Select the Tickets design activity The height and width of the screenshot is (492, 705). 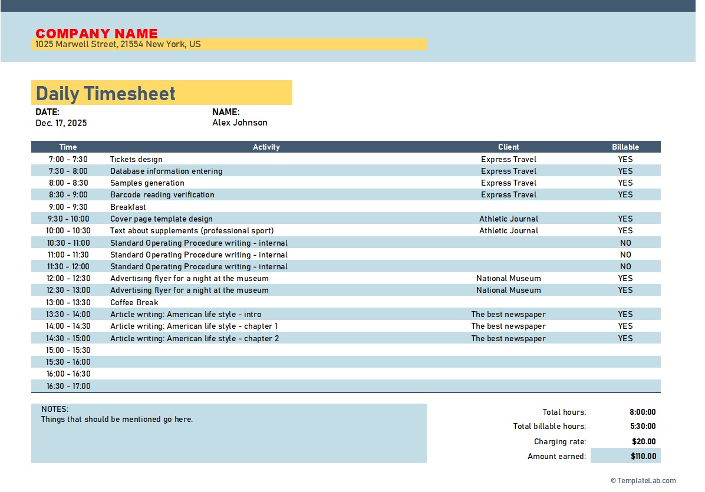(136, 160)
